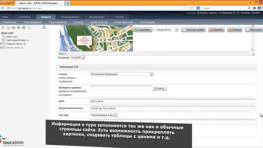
Task: Expand the Левое меню tree node
Action: pyautogui.click(x=1, y=48)
